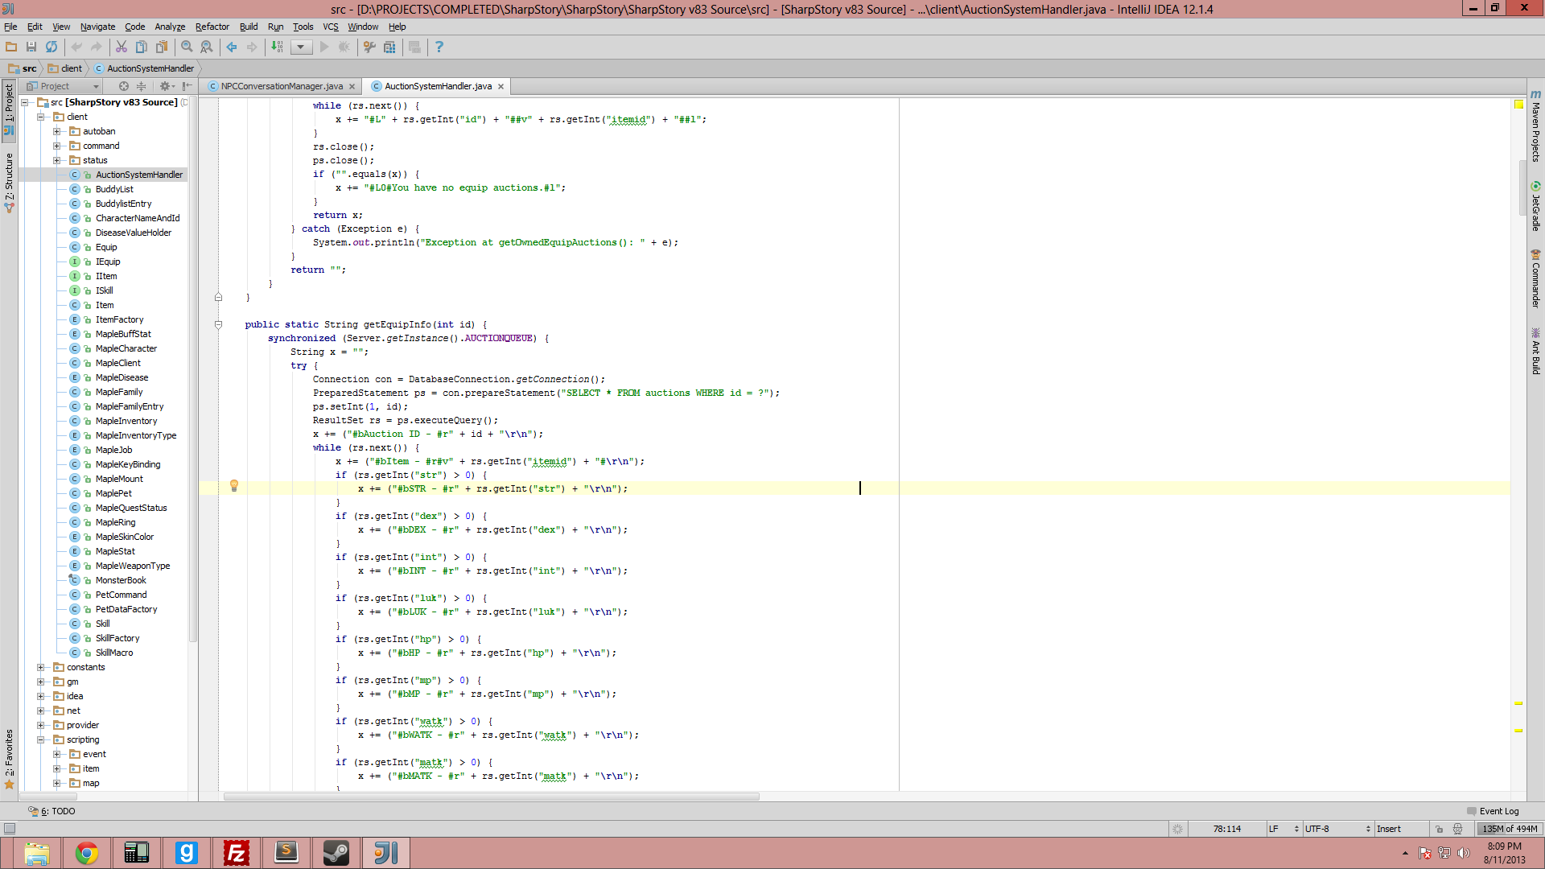
Task: Click the Save All toolbar icon
Action: point(31,47)
